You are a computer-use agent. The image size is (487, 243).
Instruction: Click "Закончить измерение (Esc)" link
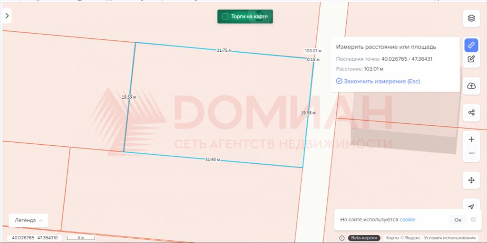coord(378,81)
